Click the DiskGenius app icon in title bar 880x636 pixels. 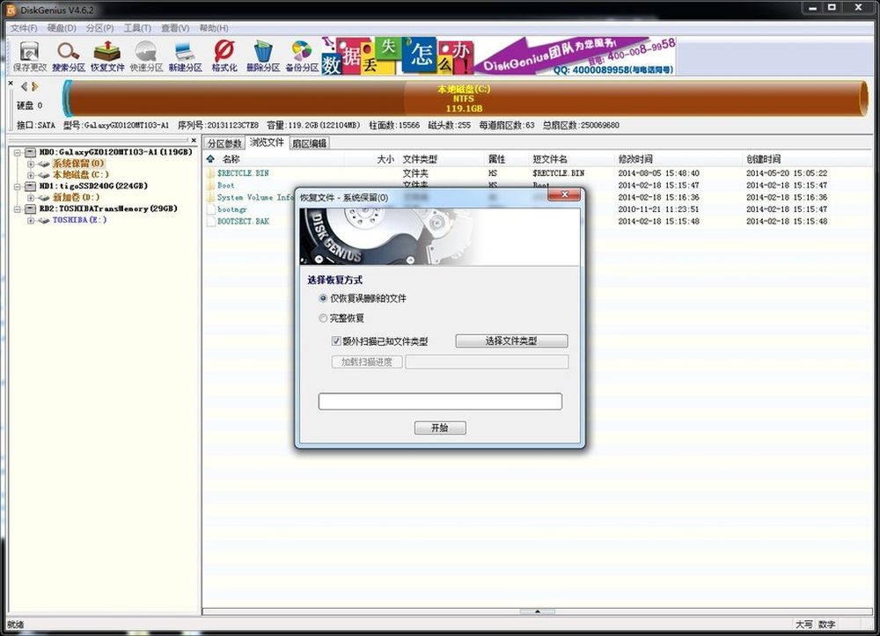[x=11, y=10]
